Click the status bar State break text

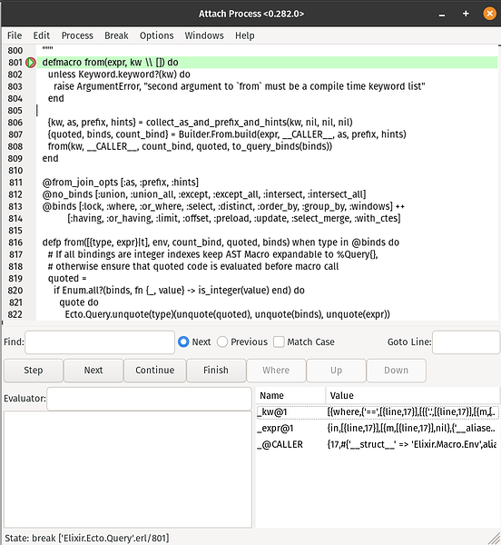pyautogui.click(x=87, y=539)
